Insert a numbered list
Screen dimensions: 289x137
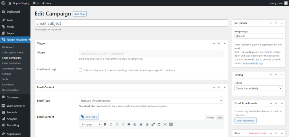point(123,124)
